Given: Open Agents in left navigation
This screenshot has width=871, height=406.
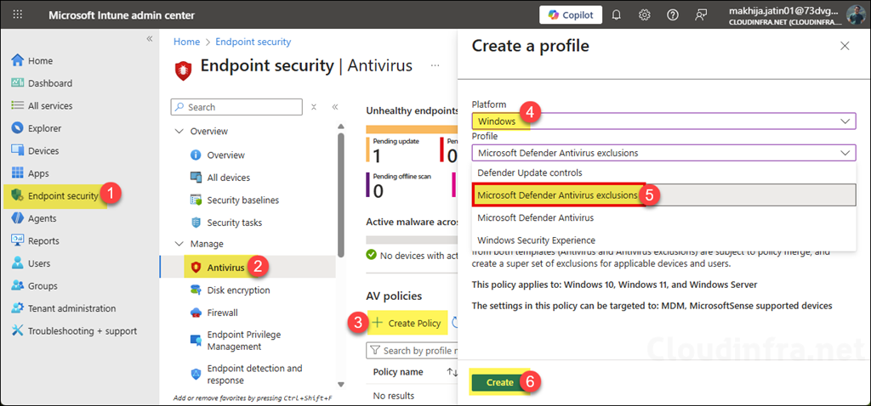Looking at the screenshot, I should [x=43, y=218].
